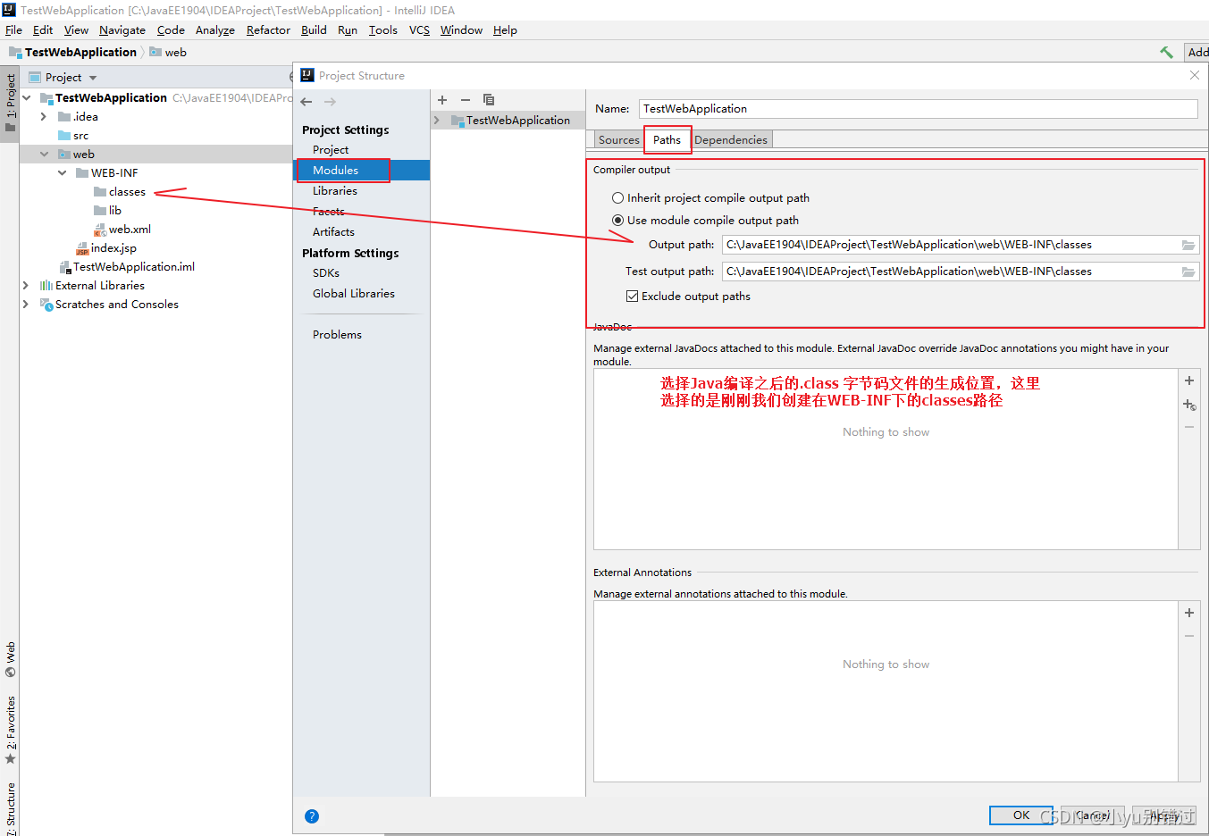Browse folder for Test output path

pyautogui.click(x=1188, y=272)
